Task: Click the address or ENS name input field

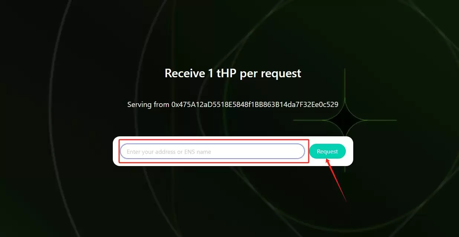Action: tap(212, 151)
